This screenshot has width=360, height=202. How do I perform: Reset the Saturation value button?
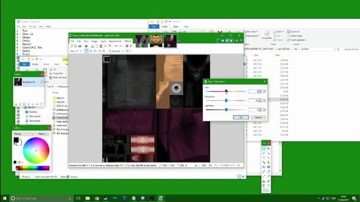(264, 100)
